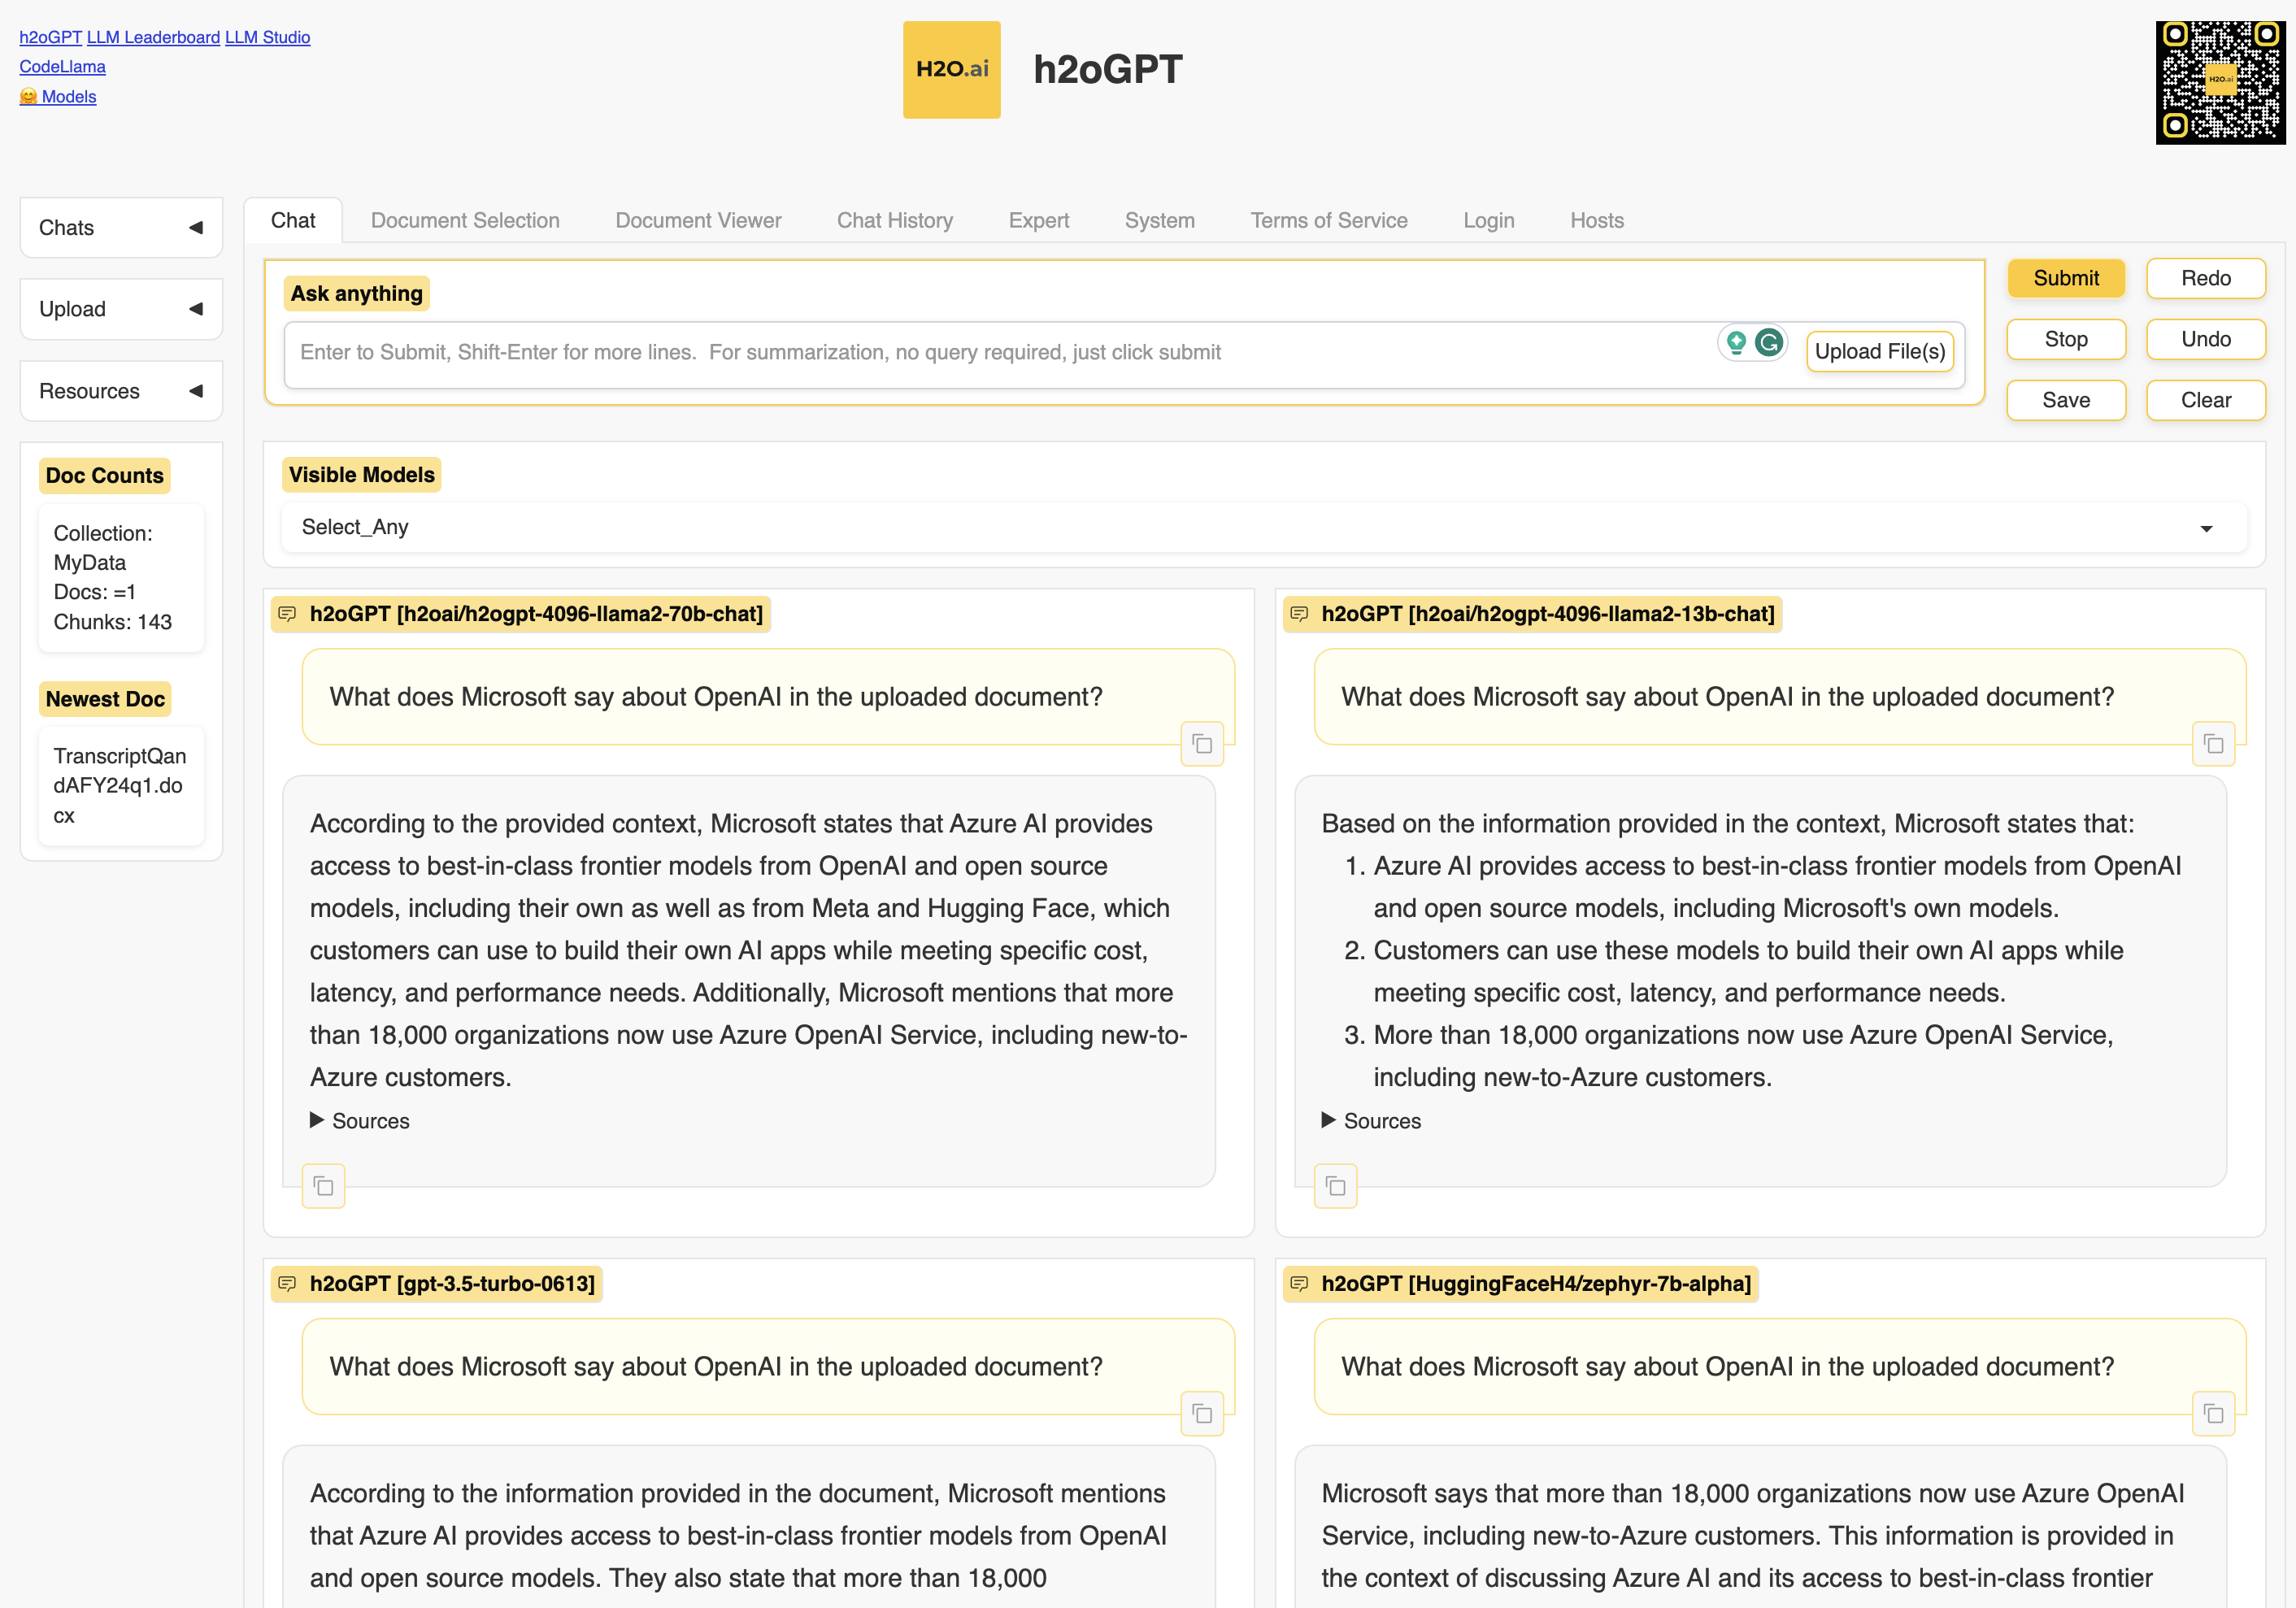
Task: Open the Document Selection tab
Action: point(465,220)
